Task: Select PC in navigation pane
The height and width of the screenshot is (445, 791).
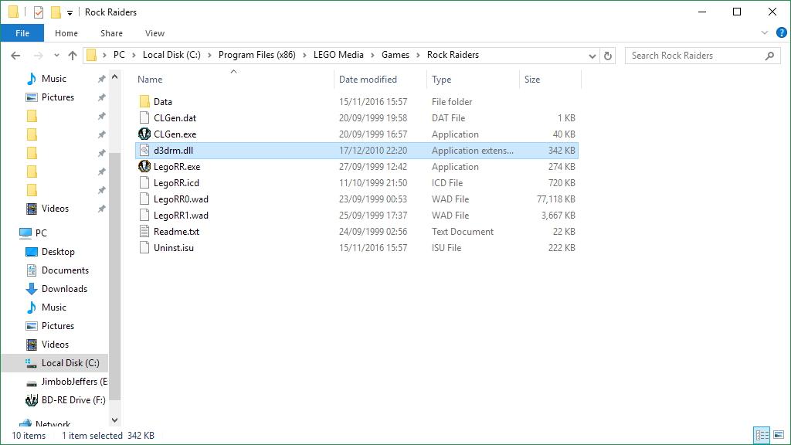Action: [41, 233]
